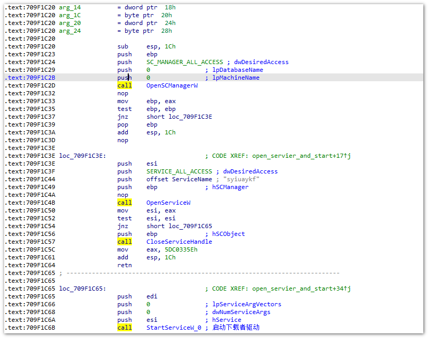
Task: Follow loc_709F1C3E in the first jnz instruction
Action: pyautogui.click(x=190, y=117)
